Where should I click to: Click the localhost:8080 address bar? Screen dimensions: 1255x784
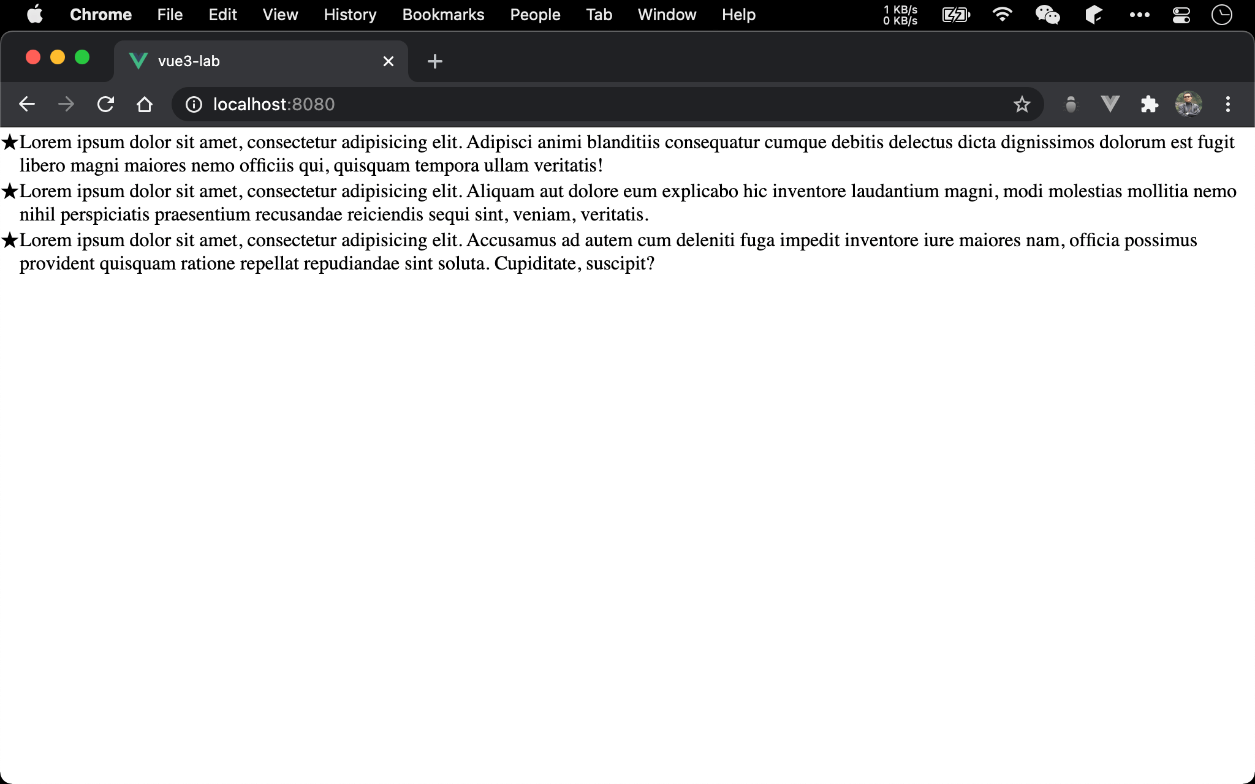(x=552, y=105)
